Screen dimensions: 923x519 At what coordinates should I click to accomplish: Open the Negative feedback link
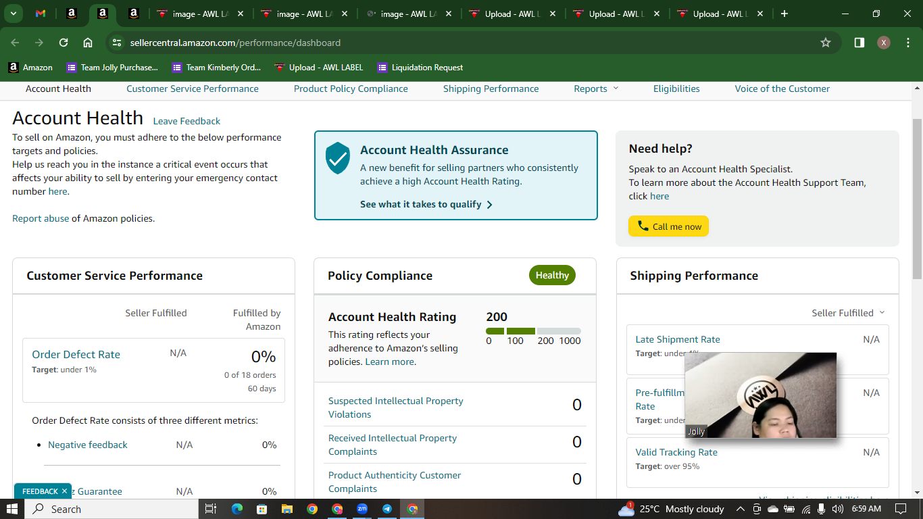coord(88,445)
